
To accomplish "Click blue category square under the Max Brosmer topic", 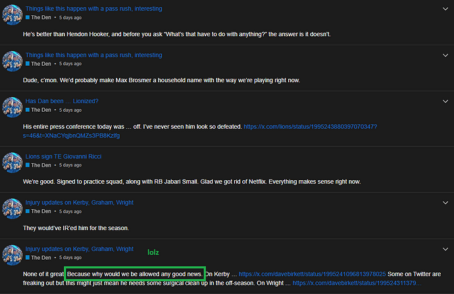I will [28, 64].
